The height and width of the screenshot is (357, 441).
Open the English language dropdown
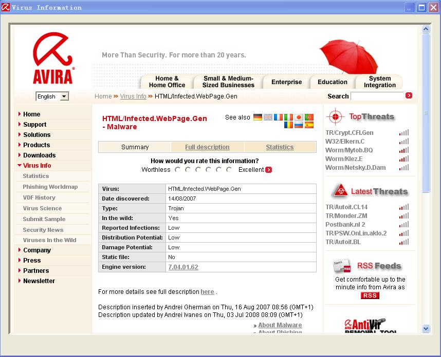coord(52,96)
